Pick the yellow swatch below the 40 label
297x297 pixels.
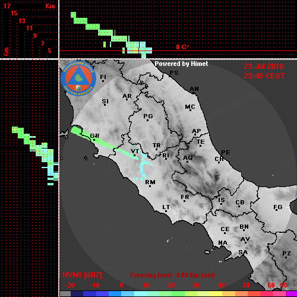(x=216, y=294)
